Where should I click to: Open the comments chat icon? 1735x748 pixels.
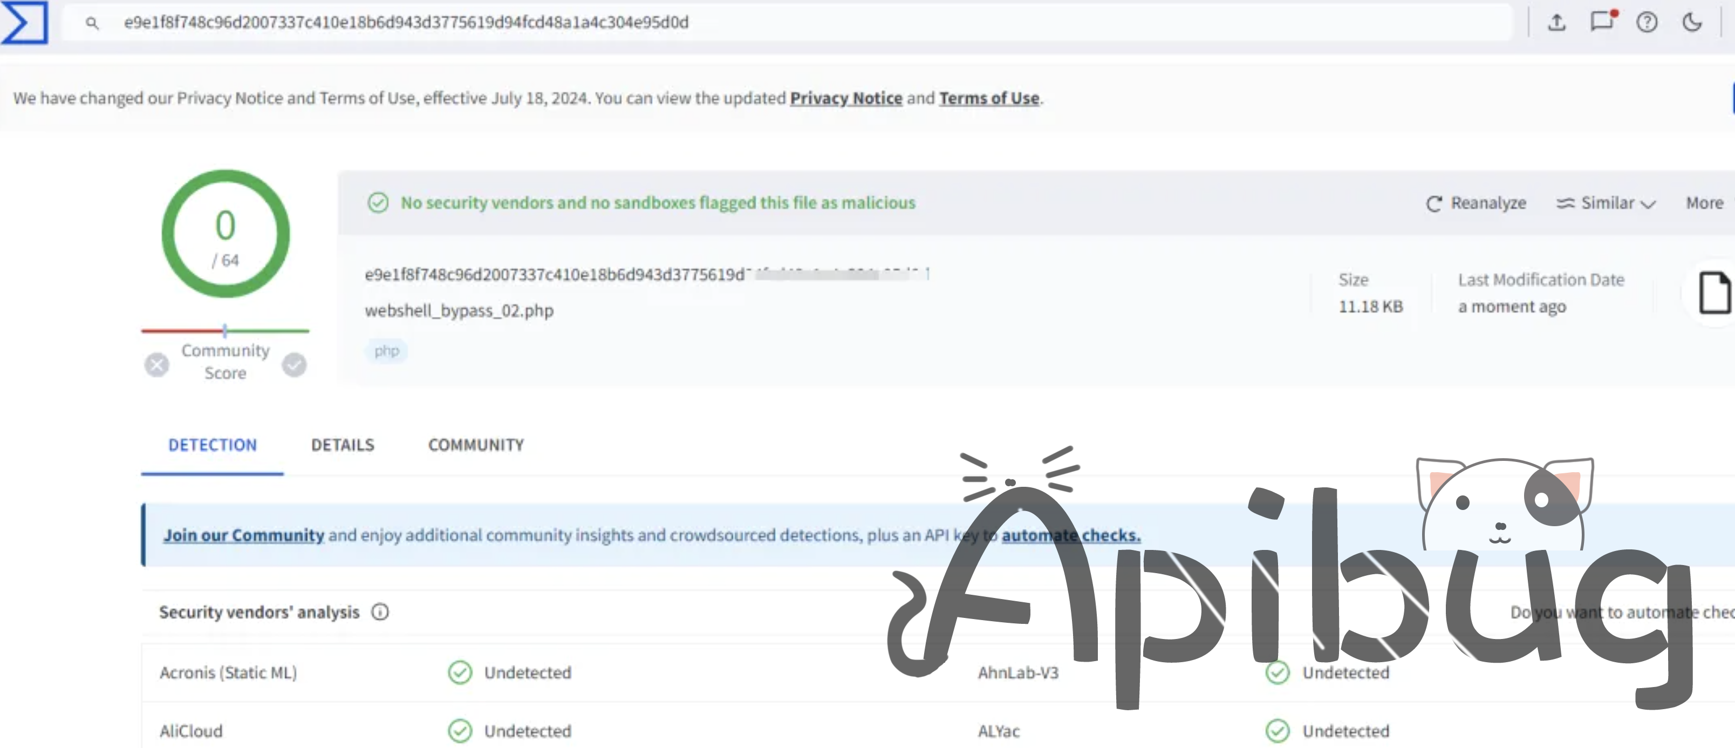pos(1602,22)
